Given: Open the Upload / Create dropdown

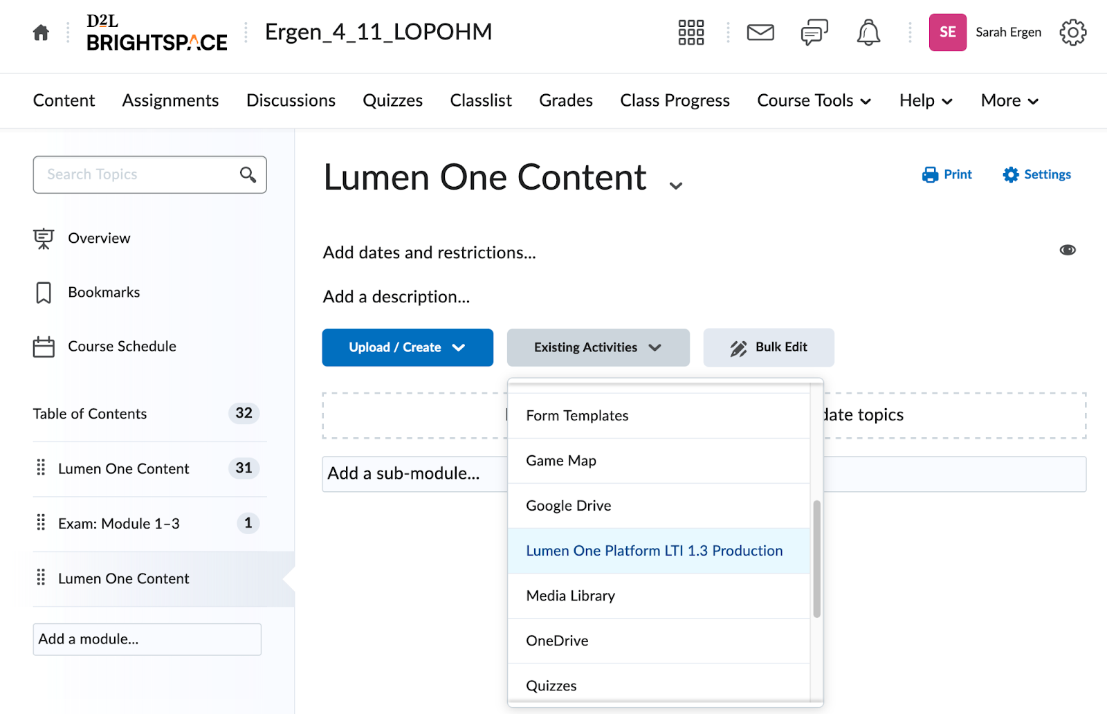Looking at the screenshot, I should click(408, 347).
